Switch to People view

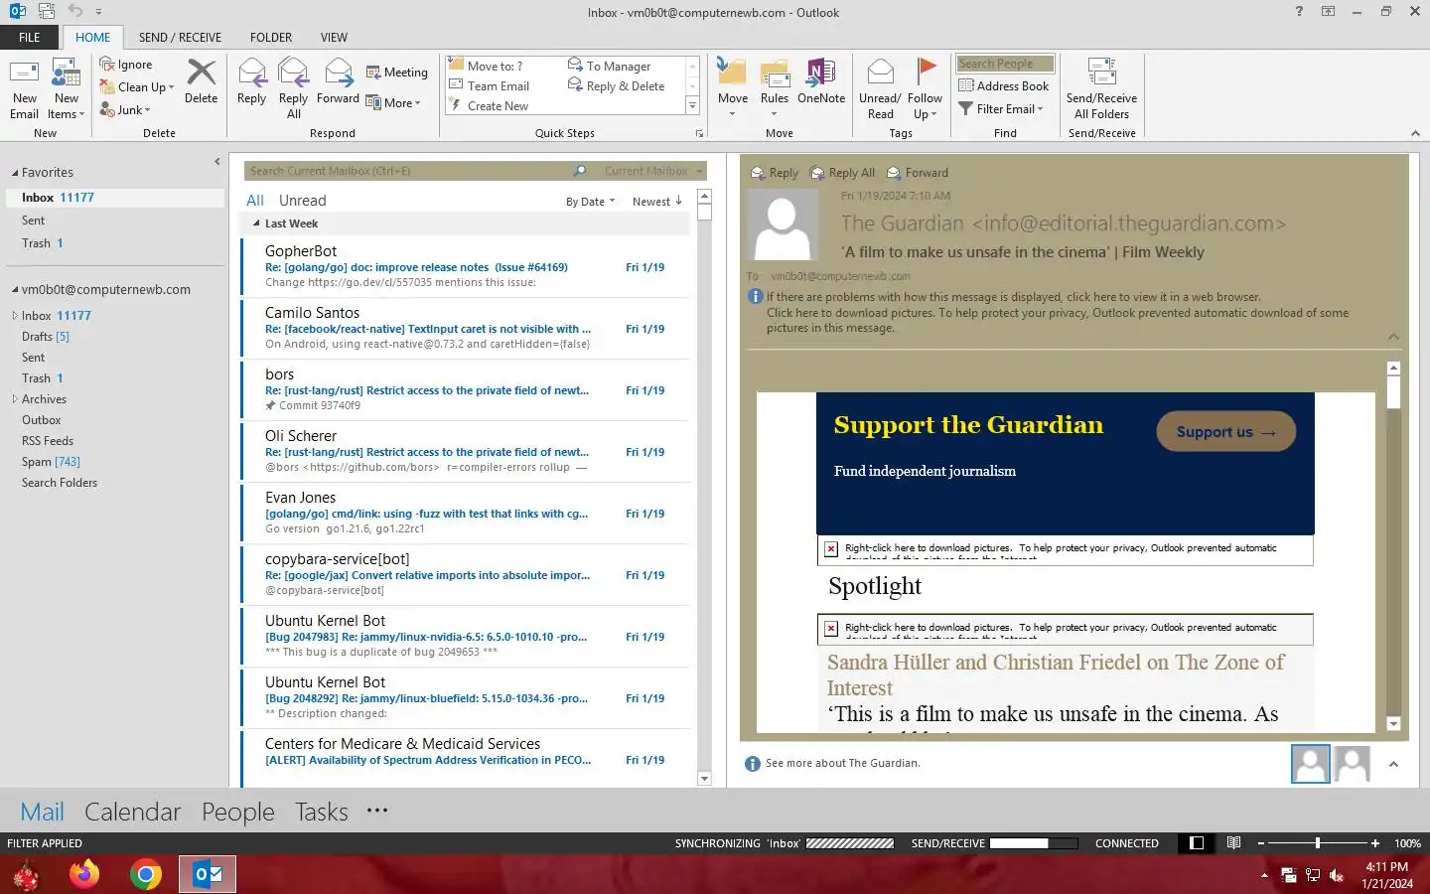point(237,812)
